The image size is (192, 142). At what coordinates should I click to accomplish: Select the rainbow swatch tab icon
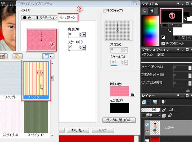pos(152,11)
